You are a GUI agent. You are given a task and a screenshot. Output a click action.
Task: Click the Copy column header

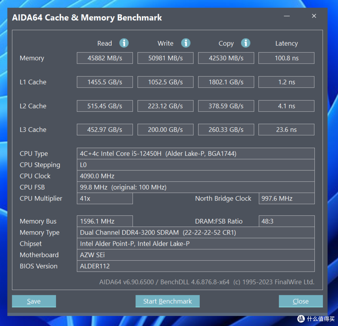[x=226, y=44]
